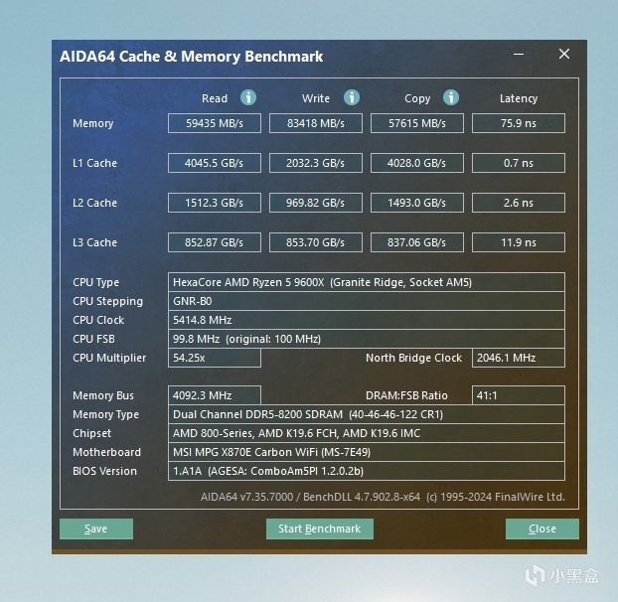This screenshot has width=618, height=602.
Task: Click the DRAM:FSB Ratio value 41:1
Action: point(519,395)
